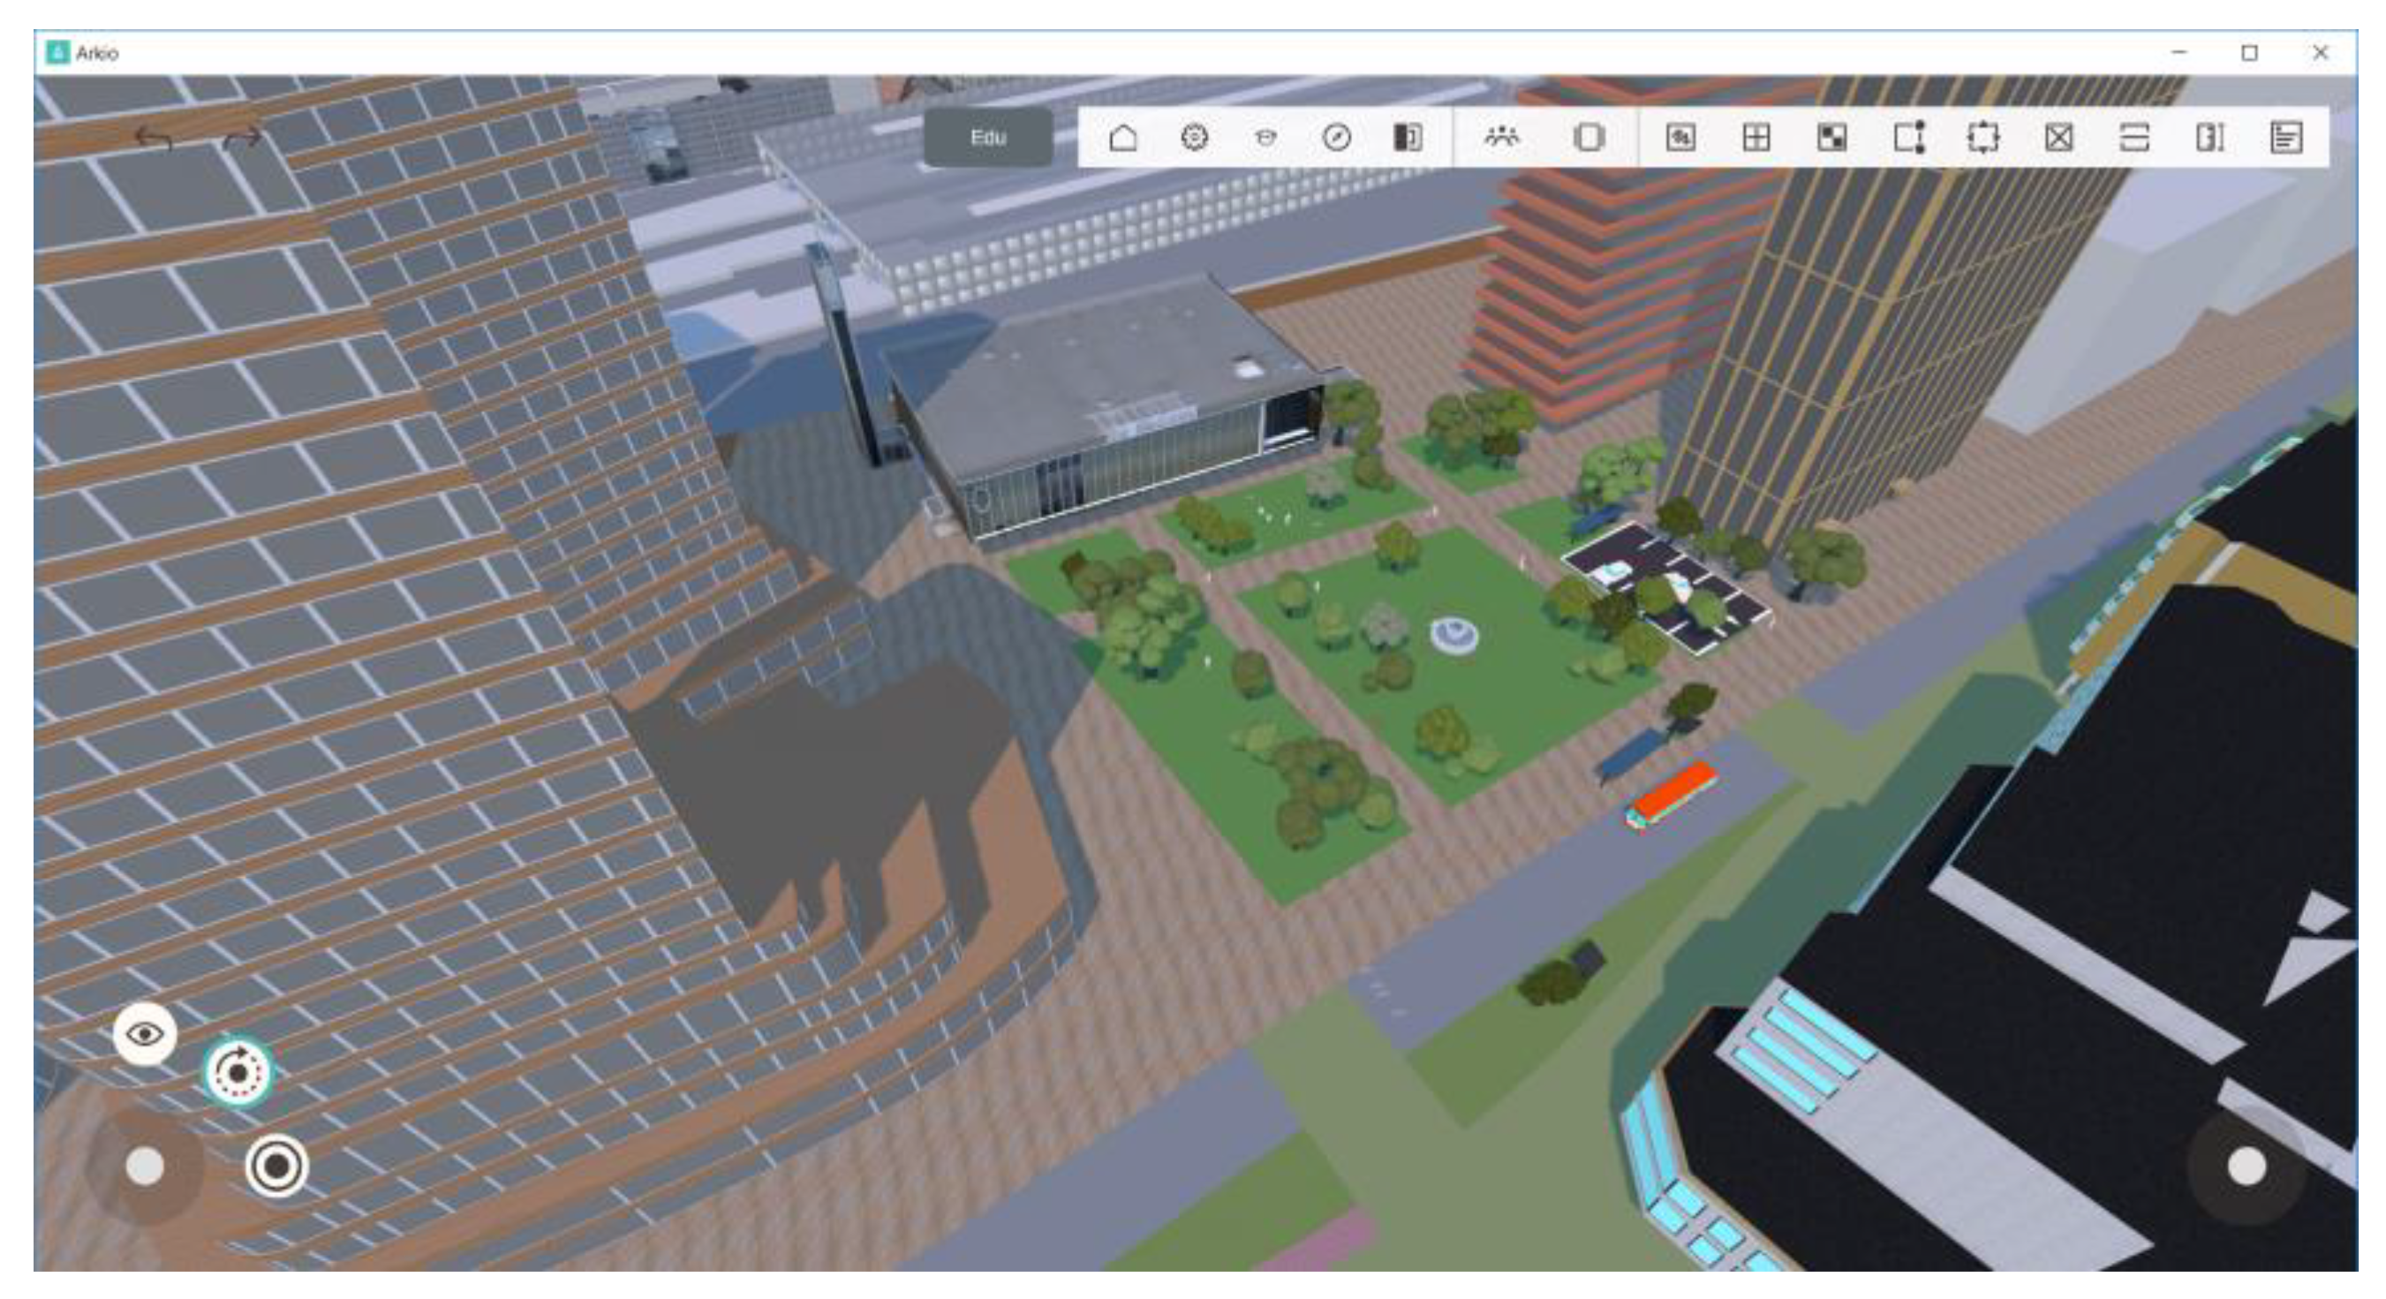The image size is (2386, 1299).
Task: Click the graduation cap tutorial icon
Action: pyautogui.click(x=1265, y=137)
